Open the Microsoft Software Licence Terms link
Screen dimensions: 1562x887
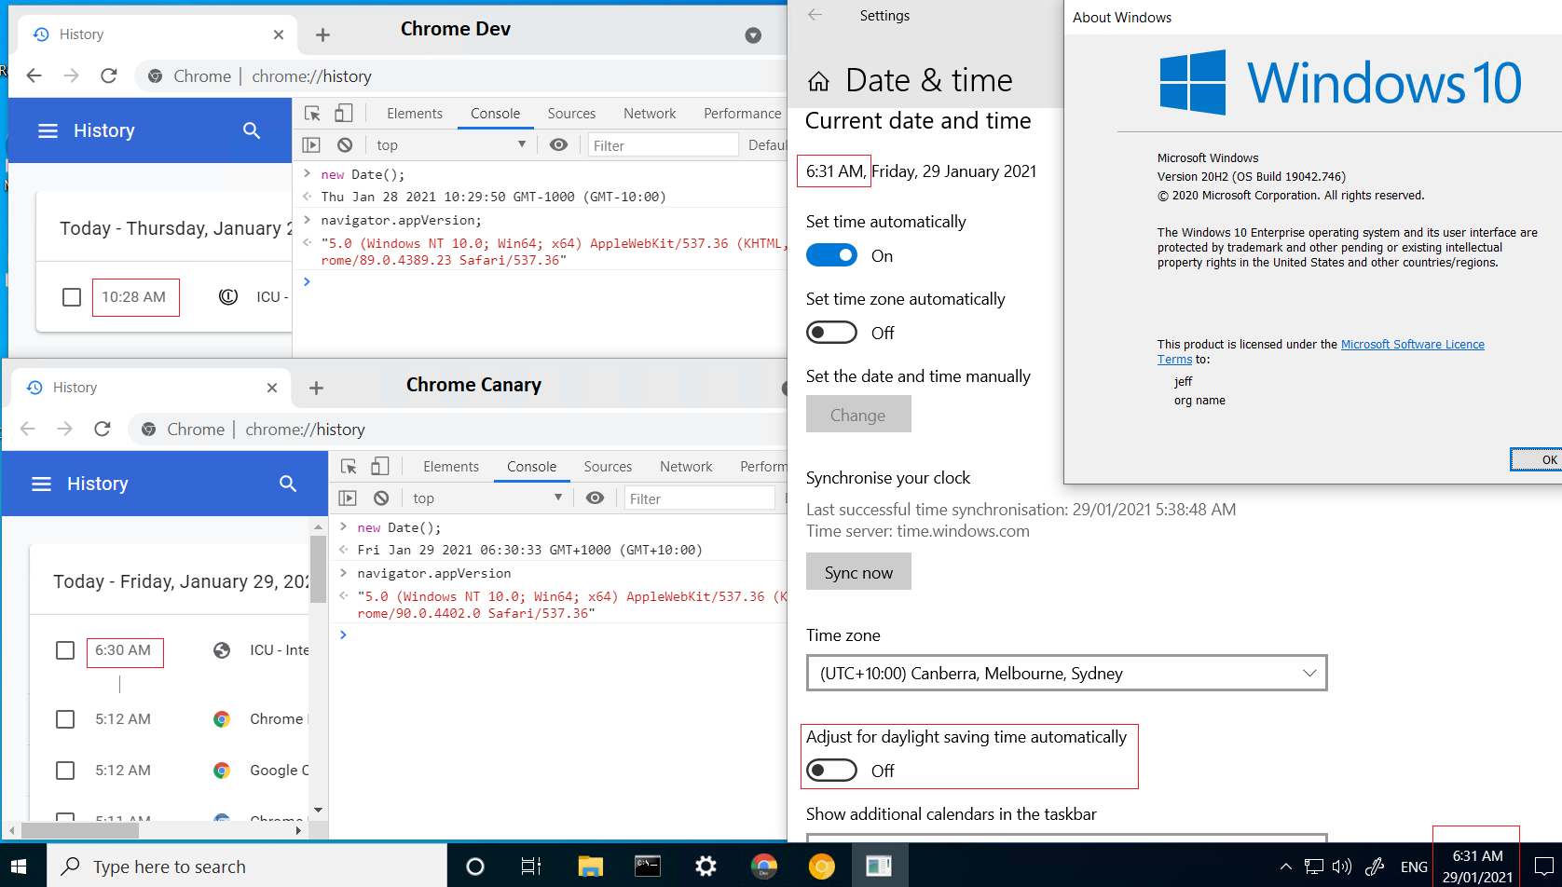tap(1412, 345)
